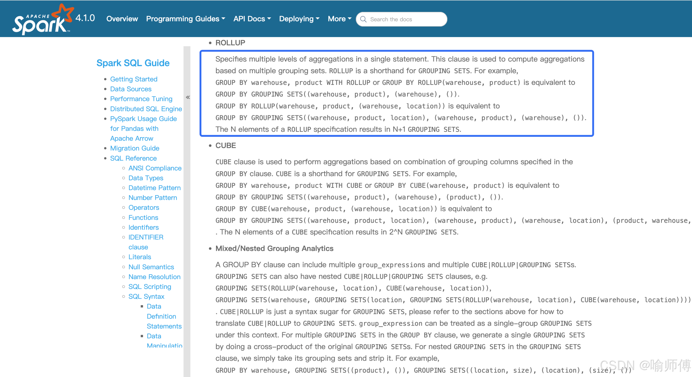Open the Migration Guide link
Viewport: 692px width, 377px height.
[135, 148]
